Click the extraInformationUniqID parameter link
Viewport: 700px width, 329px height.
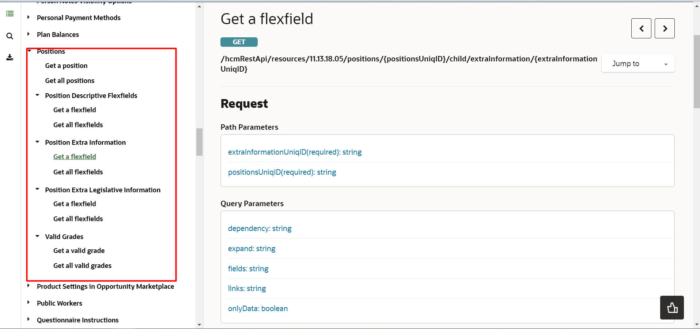click(x=295, y=152)
